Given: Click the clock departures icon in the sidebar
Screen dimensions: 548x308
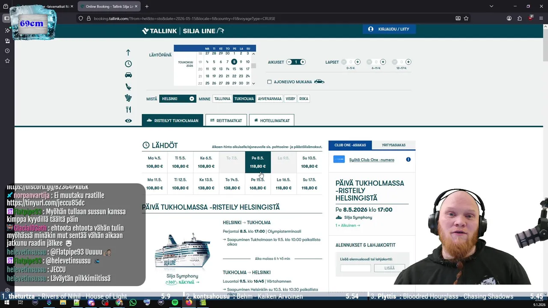Looking at the screenshot, I should click(128, 64).
